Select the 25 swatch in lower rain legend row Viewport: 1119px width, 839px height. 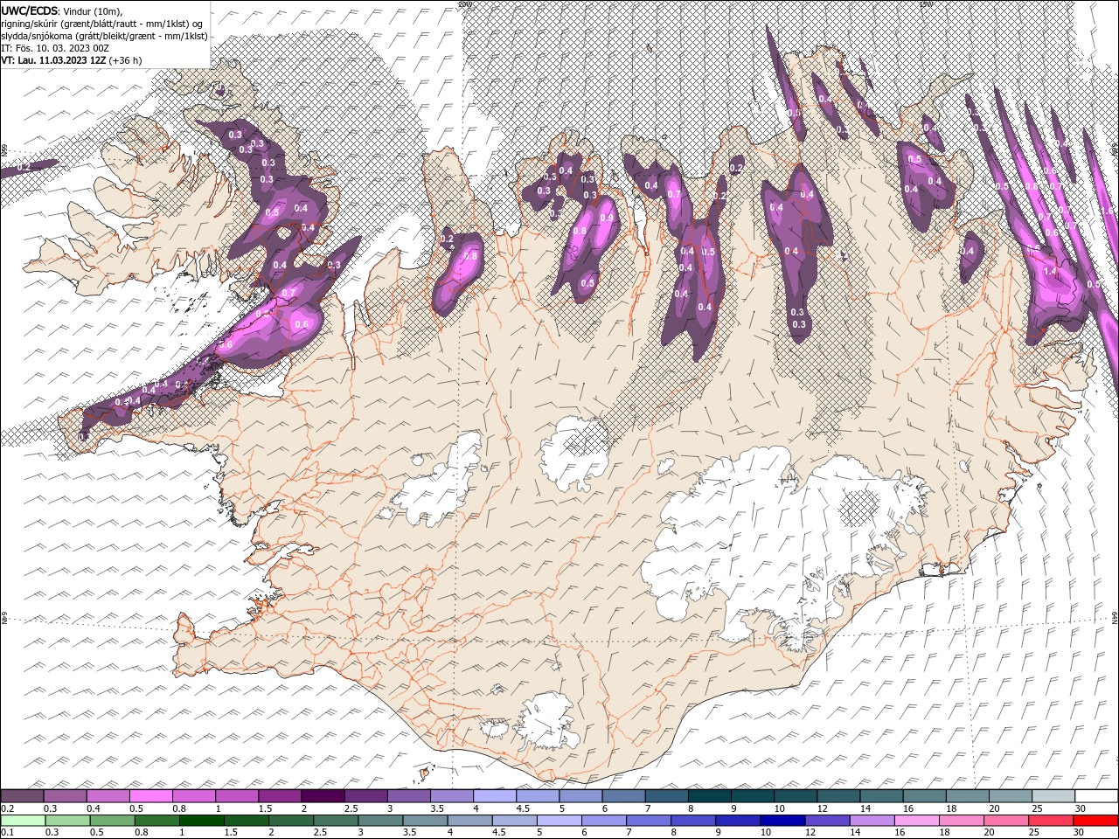point(1050,821)
